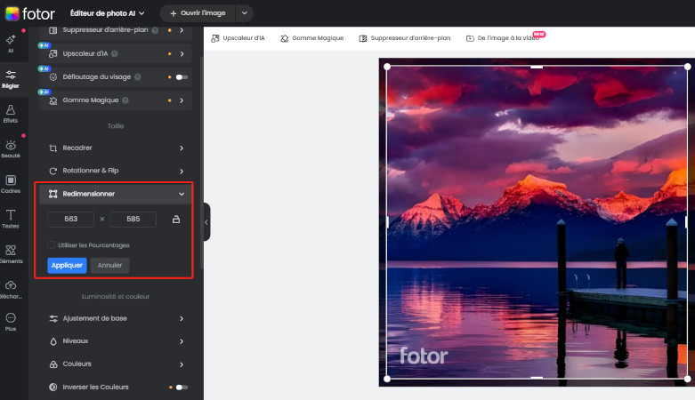This screenshot has width=695, height=400.
Task: Click help icon next to Upscaleur d'IA
Action: [115, 53]
